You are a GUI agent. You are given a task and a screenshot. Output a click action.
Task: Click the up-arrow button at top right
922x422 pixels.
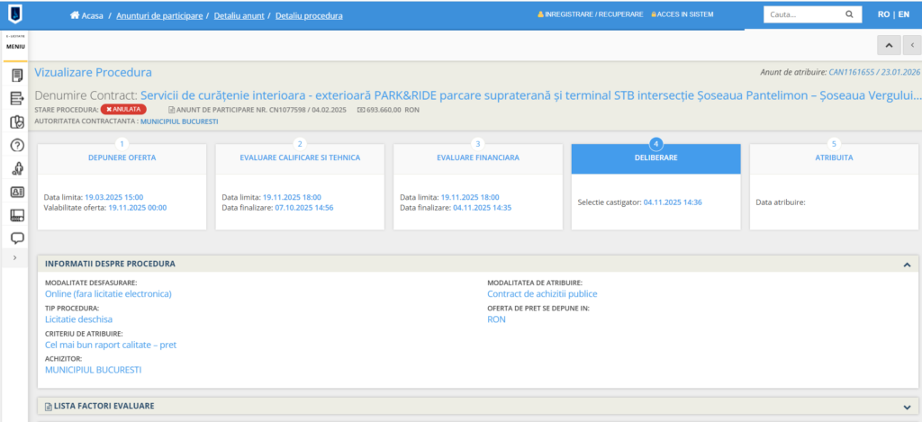click(x=889, y=45)
